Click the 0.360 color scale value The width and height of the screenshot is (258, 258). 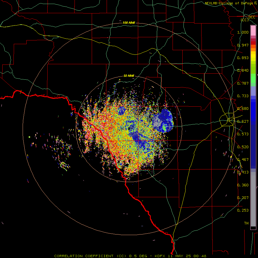pos(243,185)
